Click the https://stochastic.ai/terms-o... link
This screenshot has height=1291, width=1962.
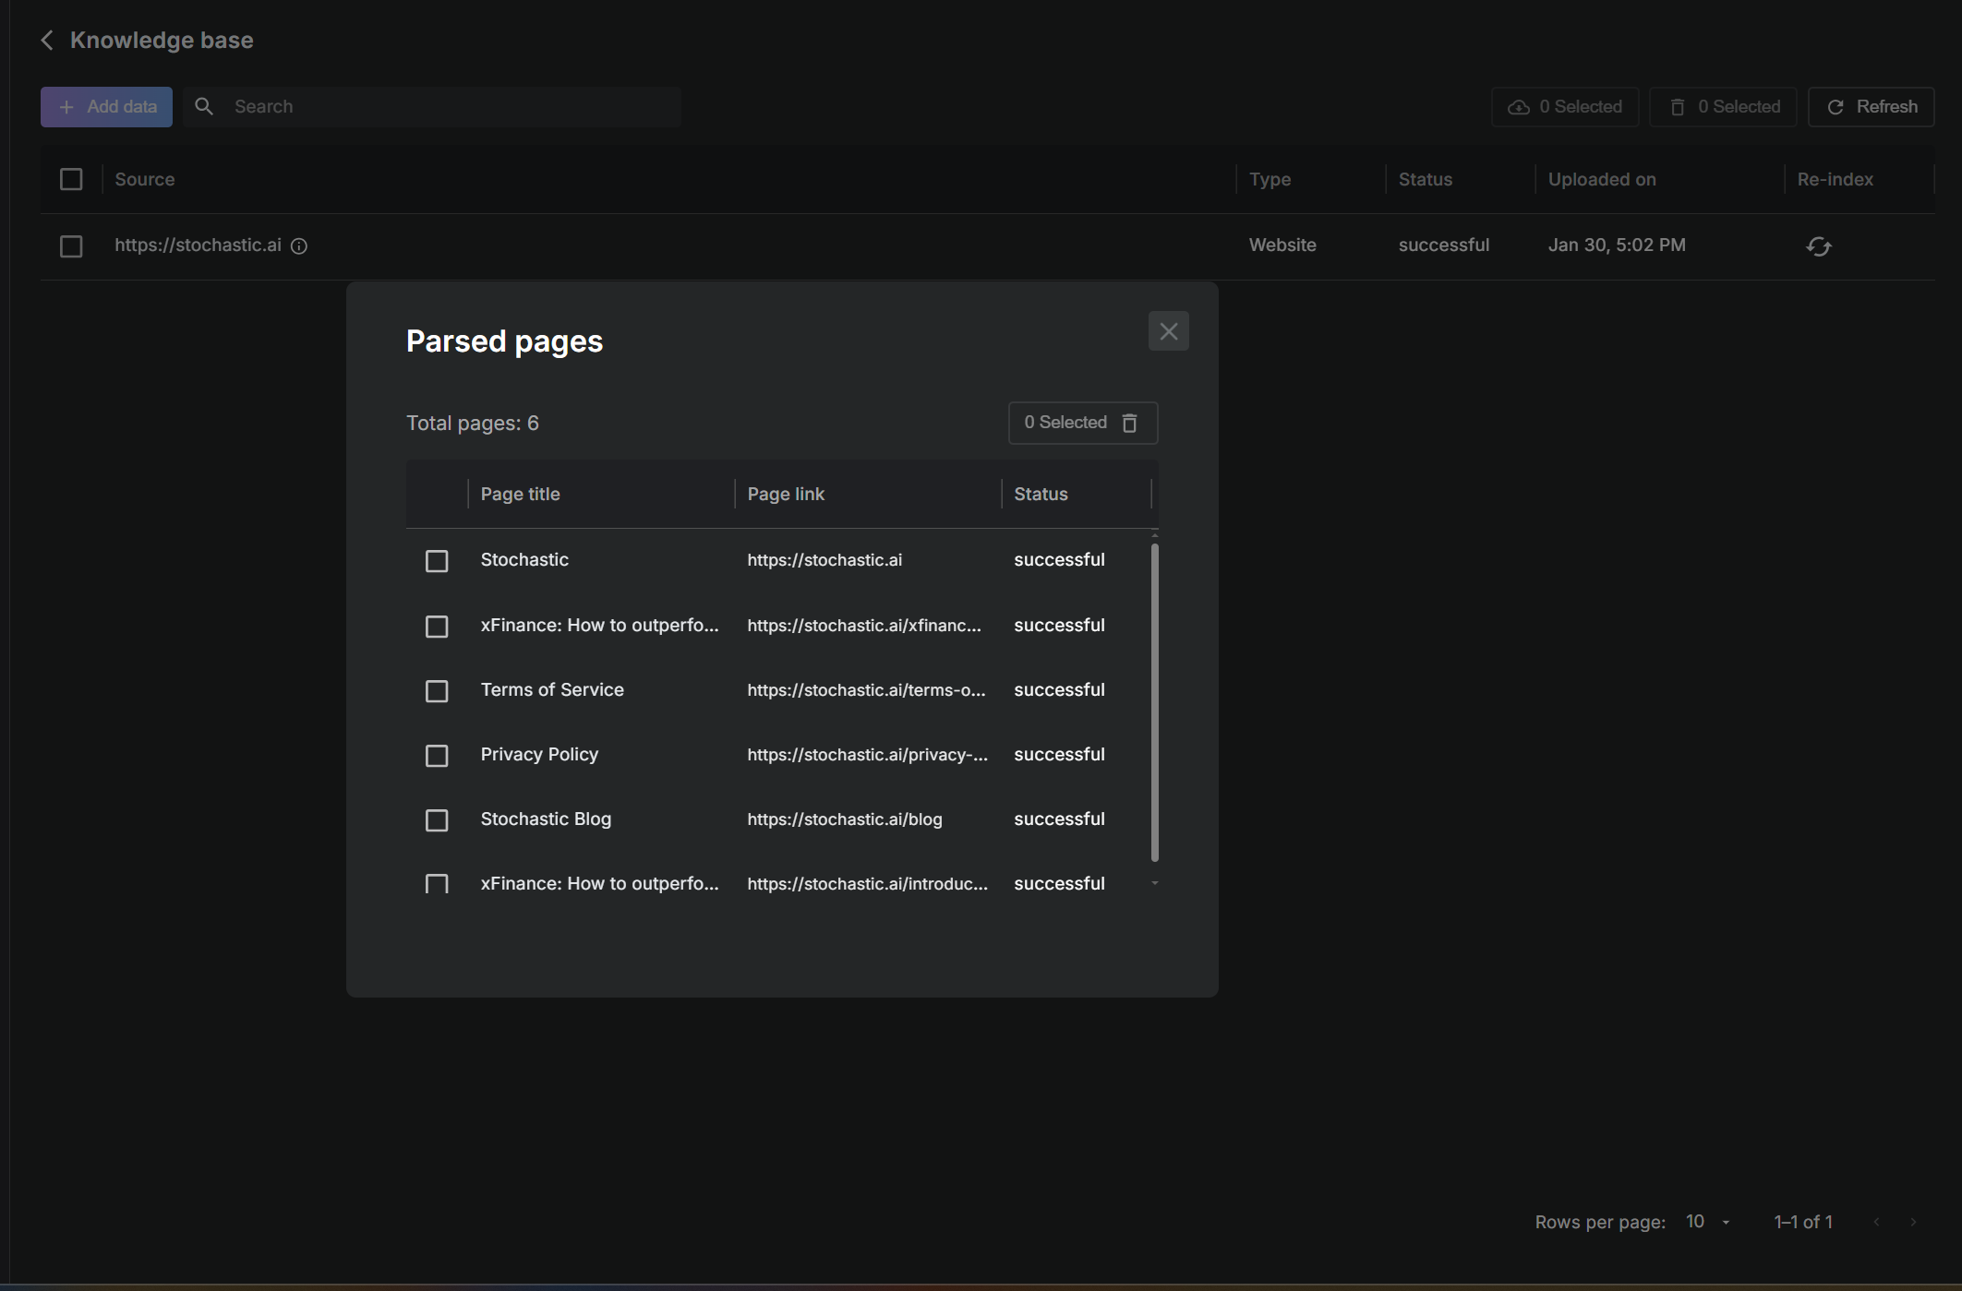866,690
